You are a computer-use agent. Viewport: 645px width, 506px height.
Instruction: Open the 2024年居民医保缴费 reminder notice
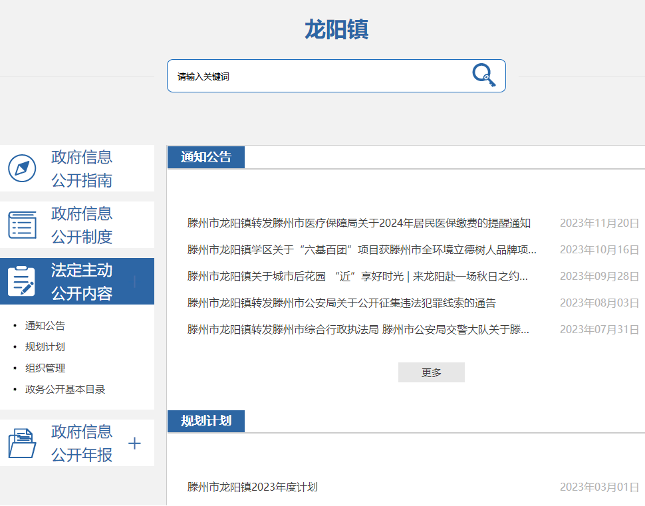pyautogui.click(x=359, y=223)
